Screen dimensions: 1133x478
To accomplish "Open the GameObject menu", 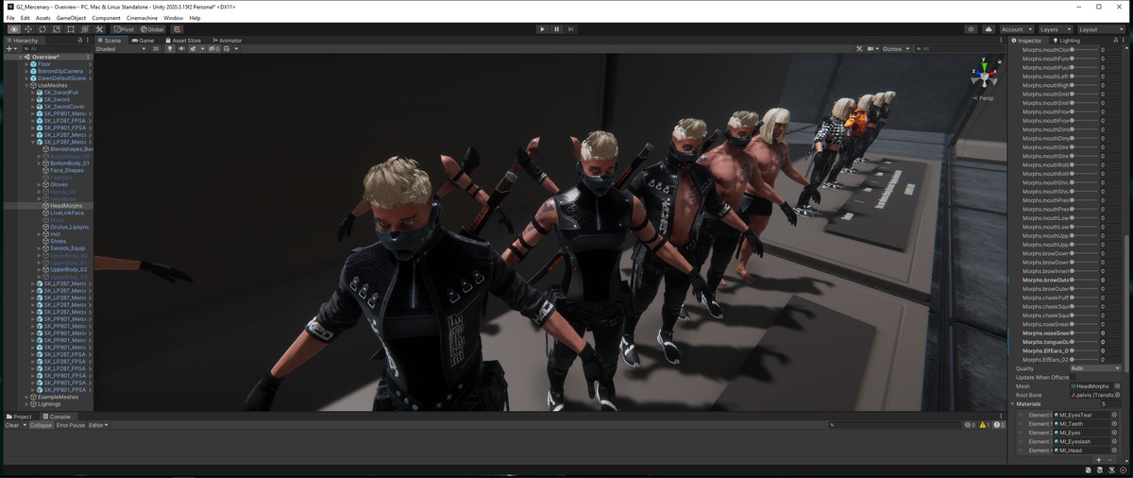I will pos(71,18).
